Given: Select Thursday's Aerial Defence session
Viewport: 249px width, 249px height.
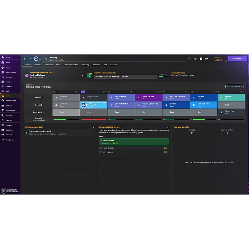Looking at the screenshot, I should [x=148, y=97].
